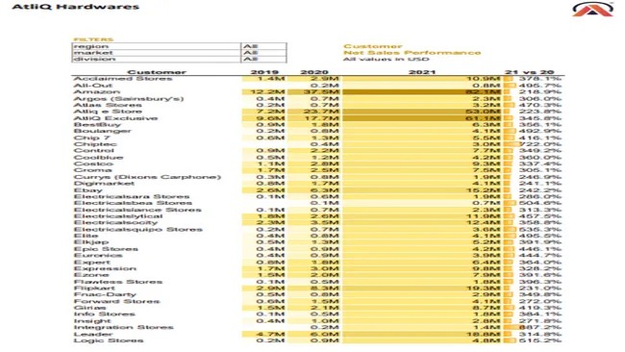Image resolution: width=625 pixels, height=352 pixels.
Task: Click the AtliQ logo icon
Action: (592, 10)
